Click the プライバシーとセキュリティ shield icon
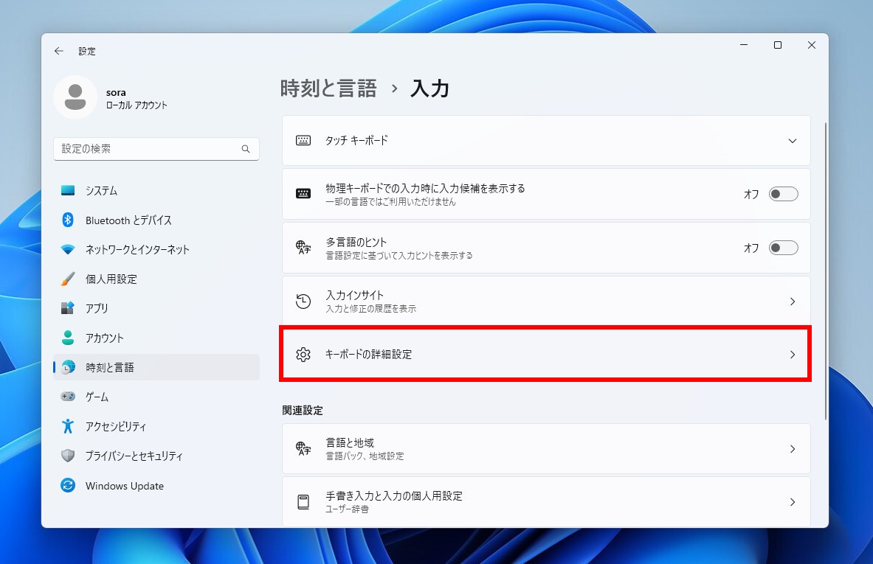 67,456
